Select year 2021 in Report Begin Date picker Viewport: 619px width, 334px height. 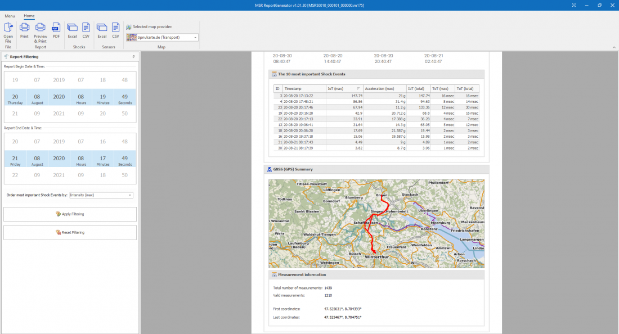coord(59,114)
